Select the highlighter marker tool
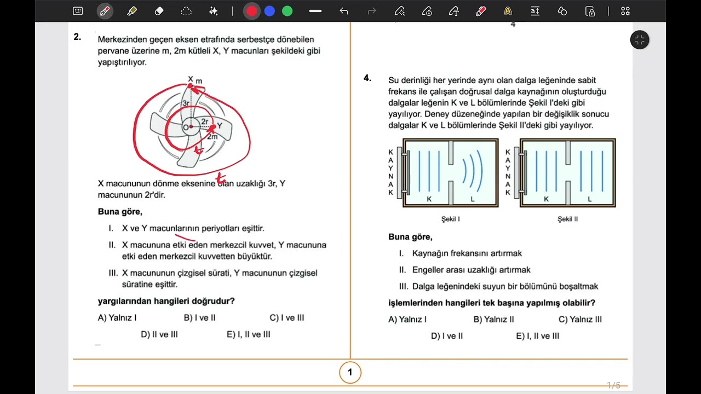Viewport: 701px width, 394px height. (x=132, y=11)
